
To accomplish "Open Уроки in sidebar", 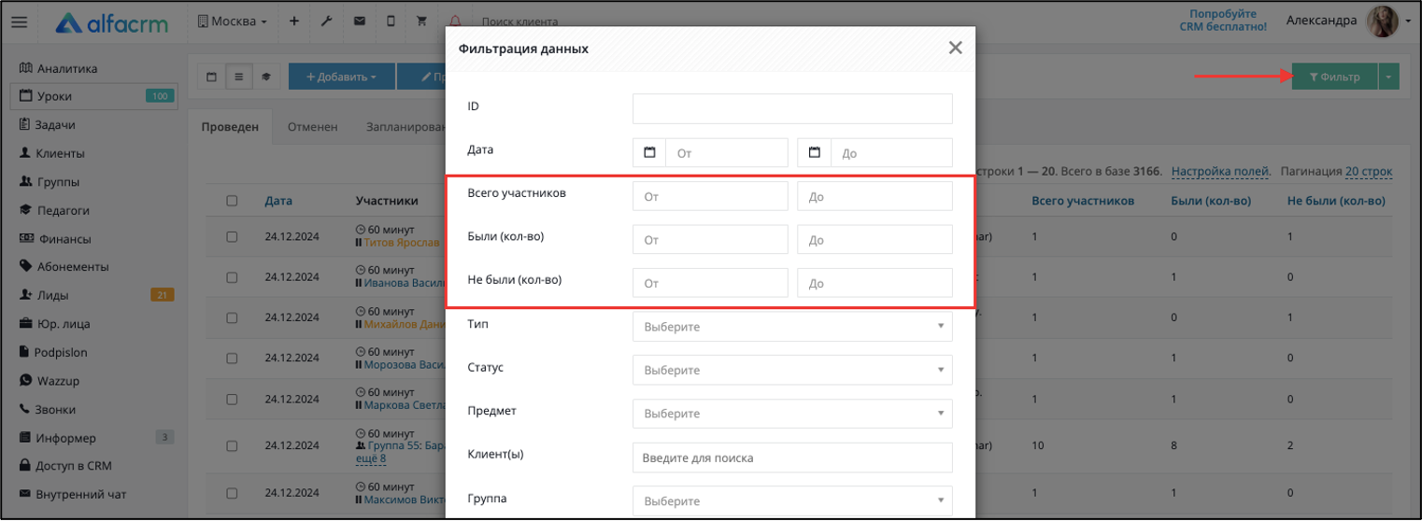I will click(x=92, y=96).
